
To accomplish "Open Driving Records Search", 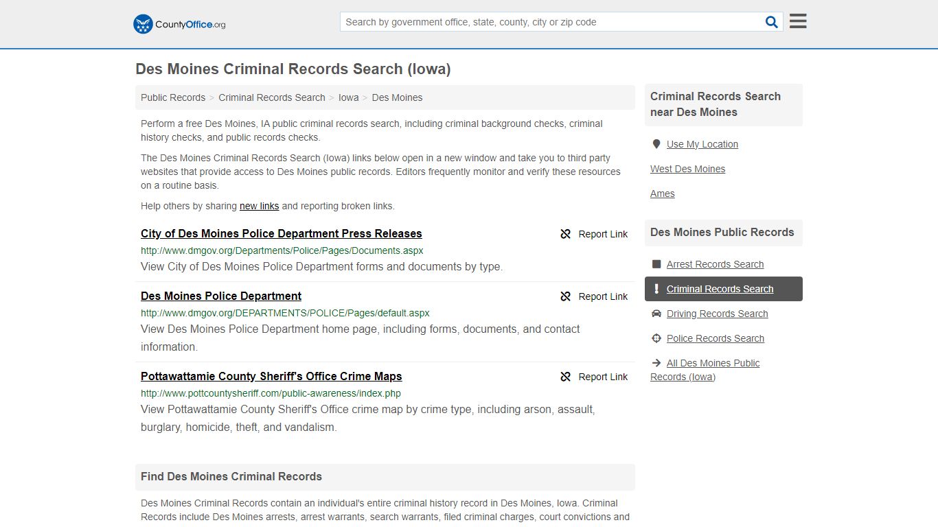I will [718, 314].
